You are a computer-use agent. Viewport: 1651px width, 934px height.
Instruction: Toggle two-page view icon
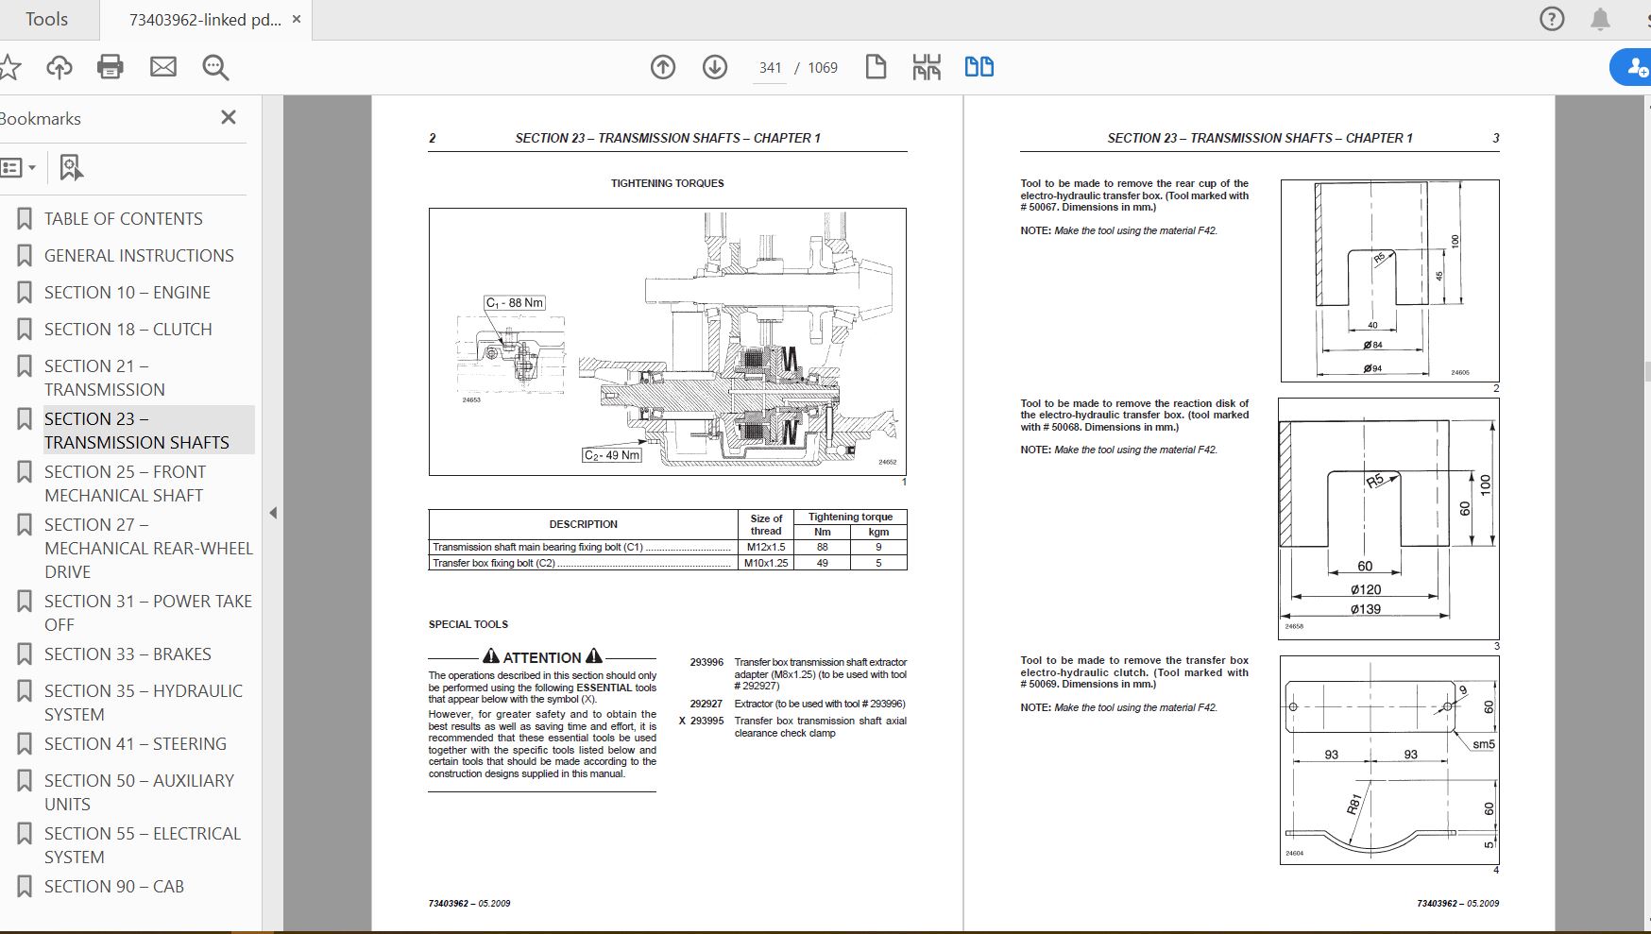(979, 67)
